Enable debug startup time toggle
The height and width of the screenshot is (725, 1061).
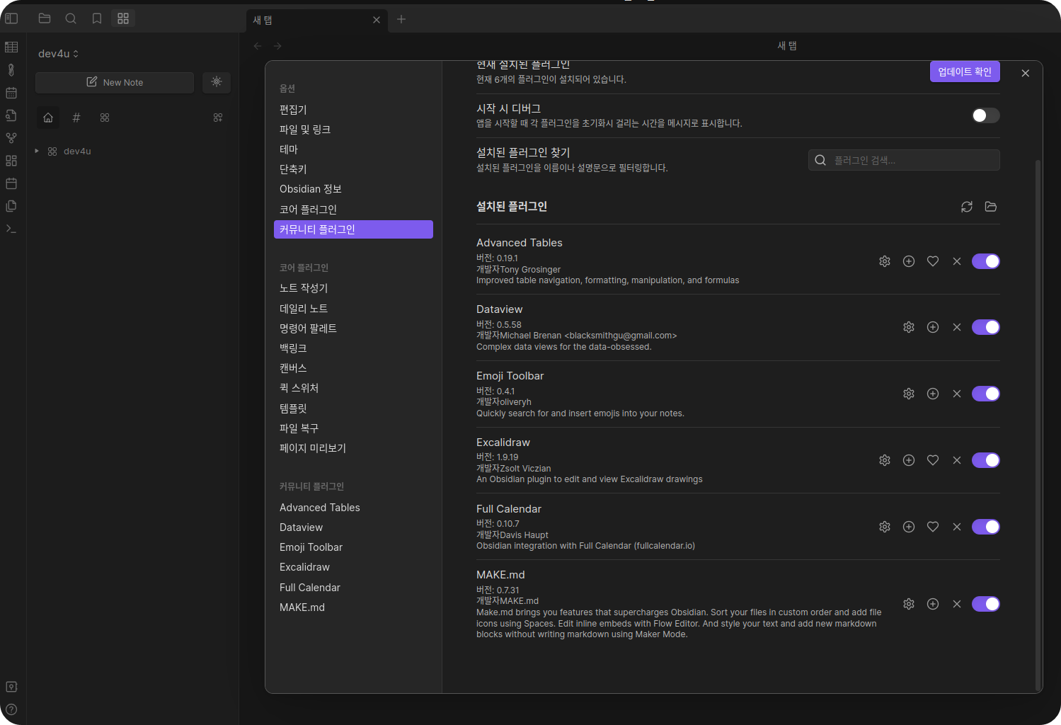tap(985, 115)
